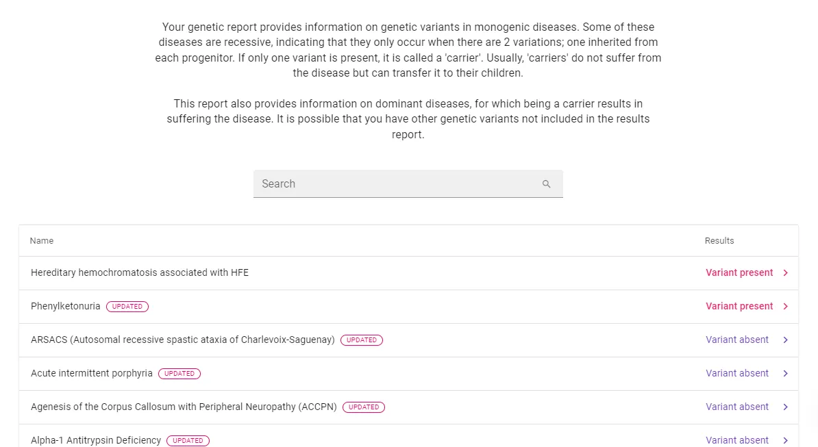This screenshot has width=818, height=447.
Task: Expand Acute intermittent porphyria with its chevron
Action: point(785,373)
